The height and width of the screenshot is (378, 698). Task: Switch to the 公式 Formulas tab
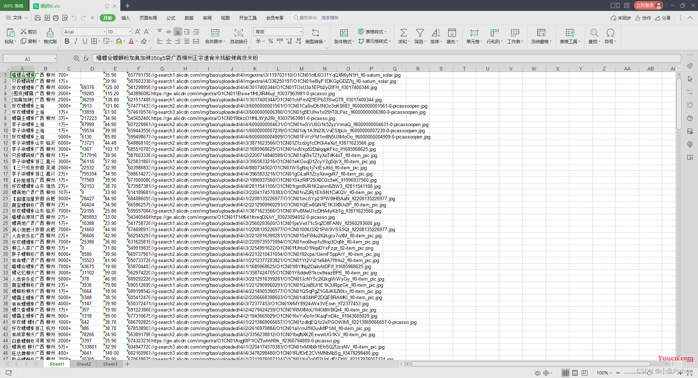tap(171, 18)
